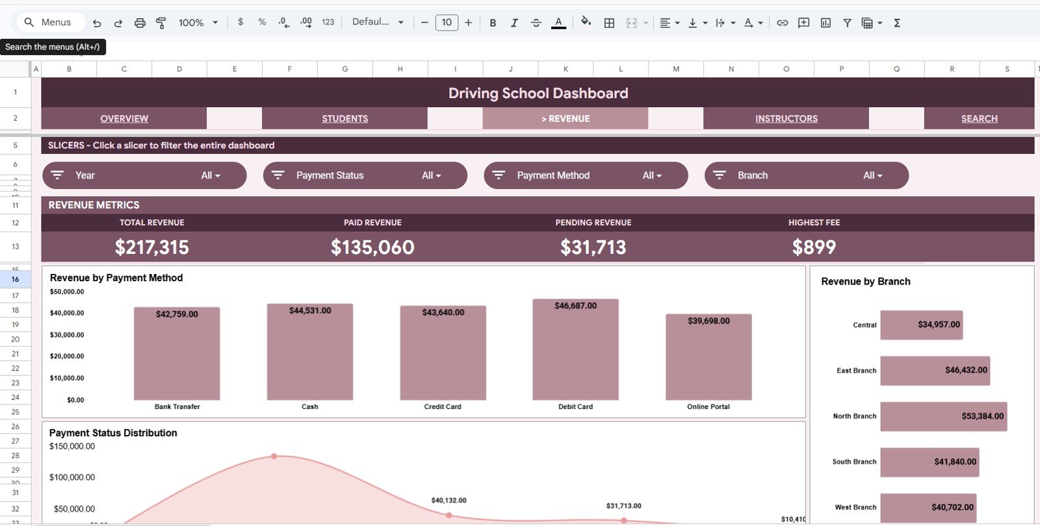Open the Branch slicer
The image size is (1040, 526).
coord(807,175)
